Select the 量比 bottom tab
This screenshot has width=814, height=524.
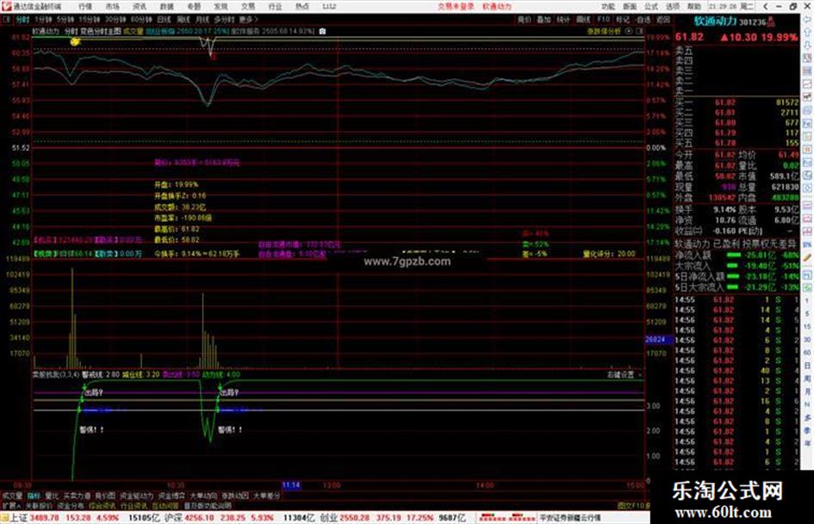pos(52,496)
